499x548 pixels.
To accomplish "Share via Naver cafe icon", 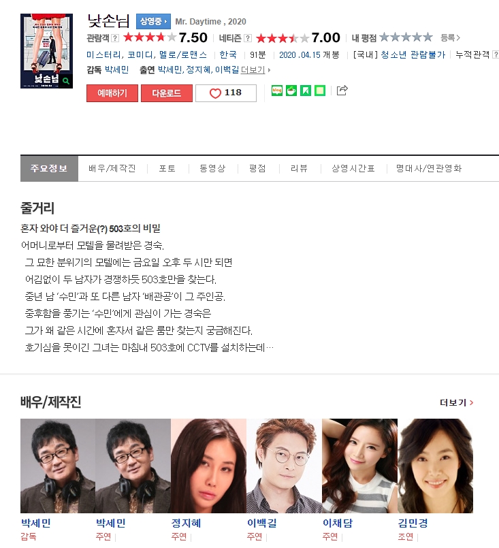I will 291,91.
